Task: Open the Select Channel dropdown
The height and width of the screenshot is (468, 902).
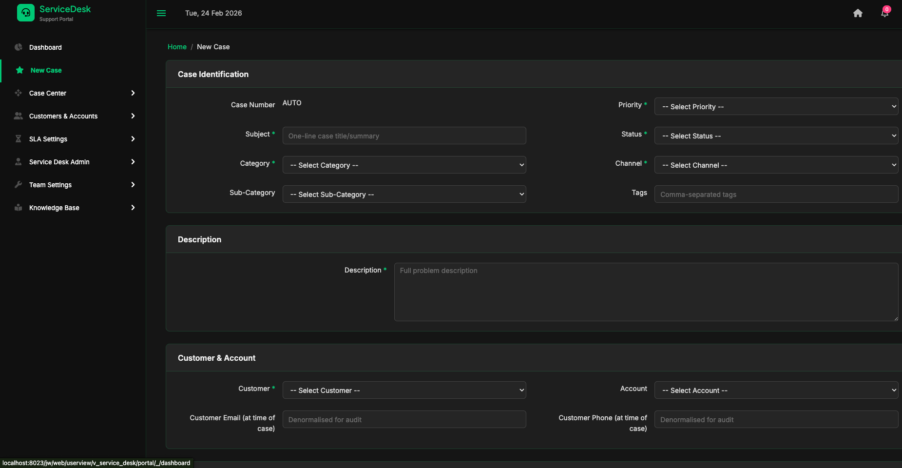Action: [776, 165]
